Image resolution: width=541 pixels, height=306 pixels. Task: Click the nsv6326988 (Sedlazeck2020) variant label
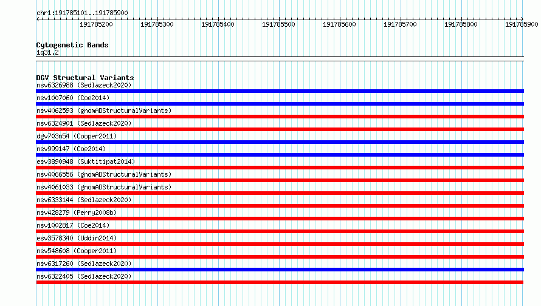(x=84, y=85)
